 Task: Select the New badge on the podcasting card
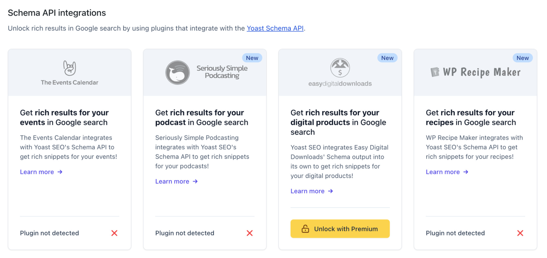pos(252,58)
